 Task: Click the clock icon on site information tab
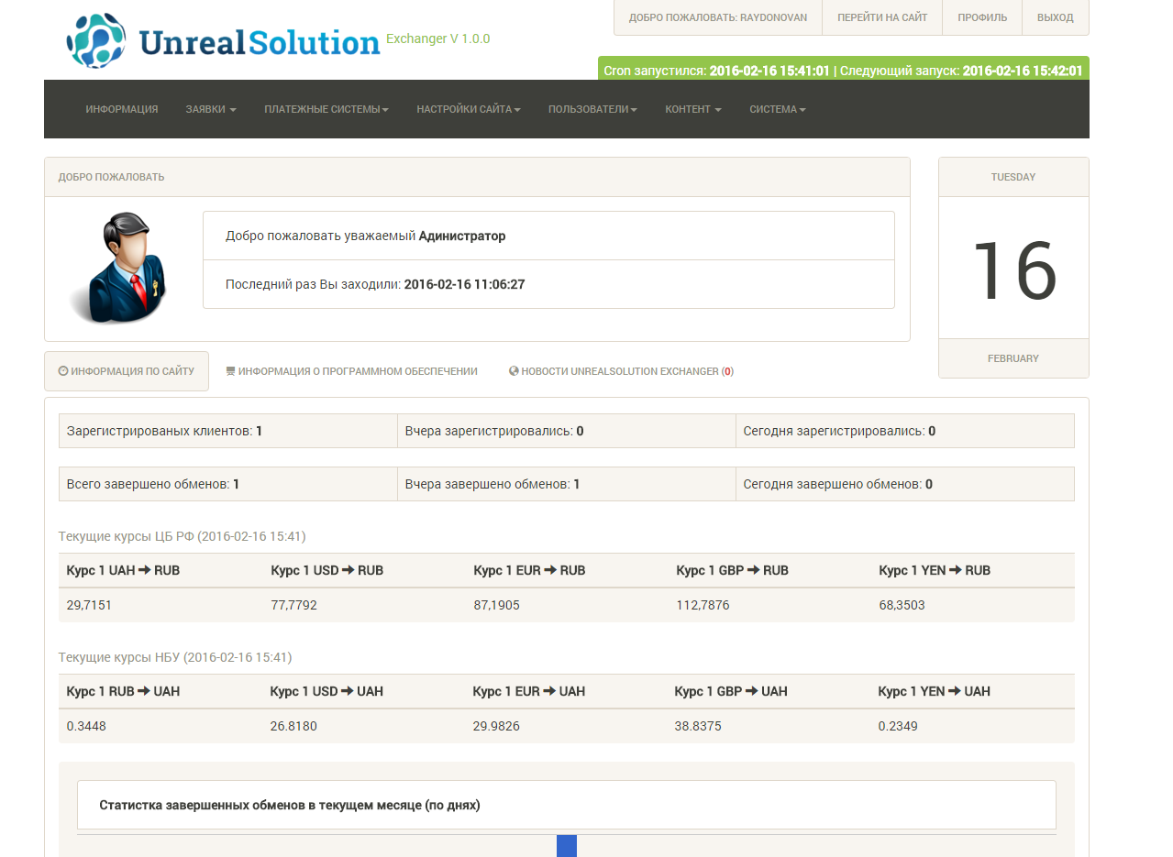(x=63, y=371)
